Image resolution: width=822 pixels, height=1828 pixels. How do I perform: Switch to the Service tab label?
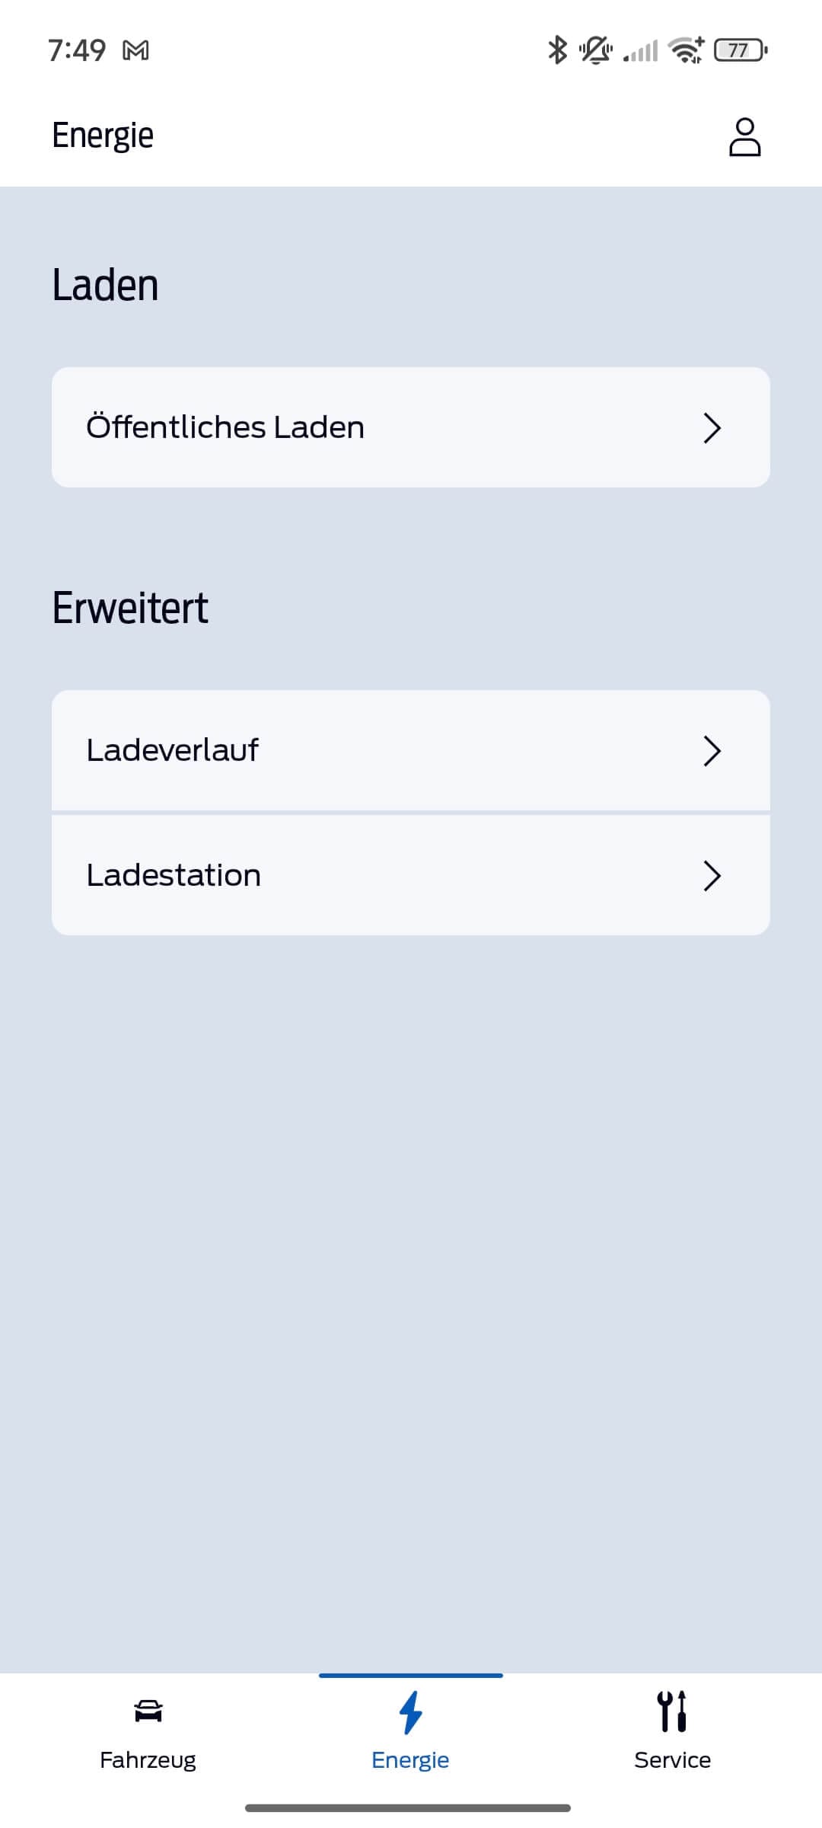pyautogui.click(x=673, y=1760)
